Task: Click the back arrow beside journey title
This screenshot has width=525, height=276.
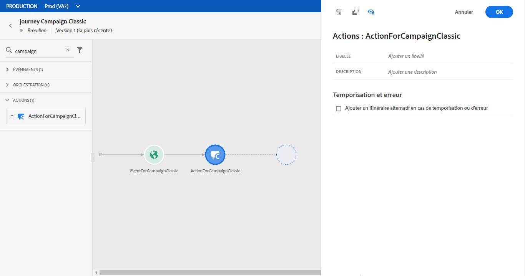Action: point(10,26)
